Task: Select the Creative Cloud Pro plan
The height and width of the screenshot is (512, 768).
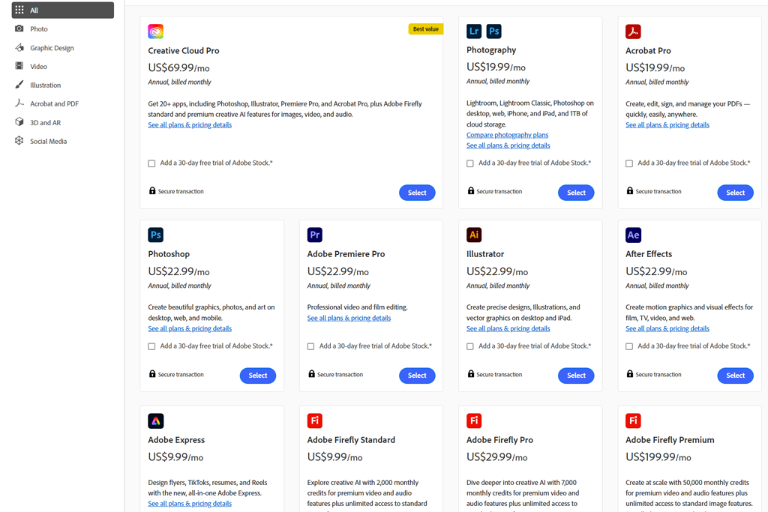Action: coord(417,193)
